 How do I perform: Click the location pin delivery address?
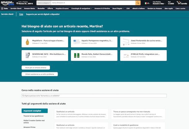coord(24,3)
